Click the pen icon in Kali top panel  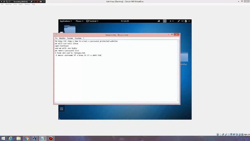pyautogui.click(x=179, y=21)
